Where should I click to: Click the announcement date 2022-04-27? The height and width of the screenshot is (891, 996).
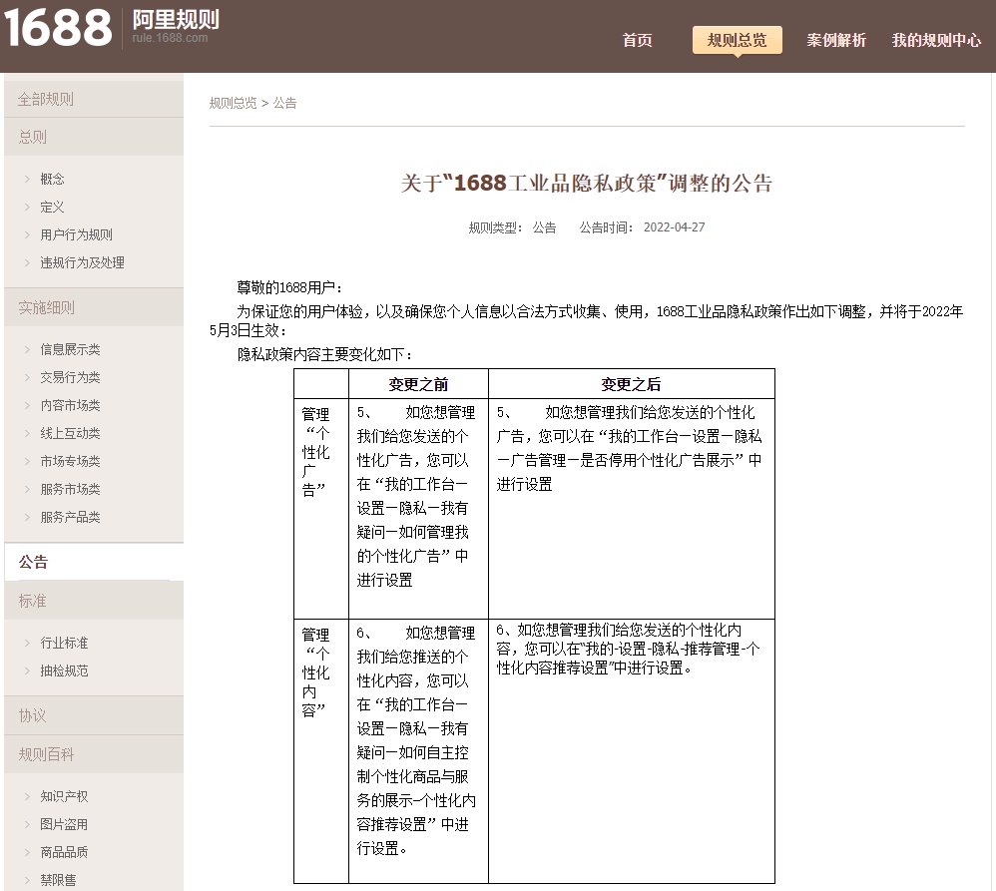coord(674,227)
